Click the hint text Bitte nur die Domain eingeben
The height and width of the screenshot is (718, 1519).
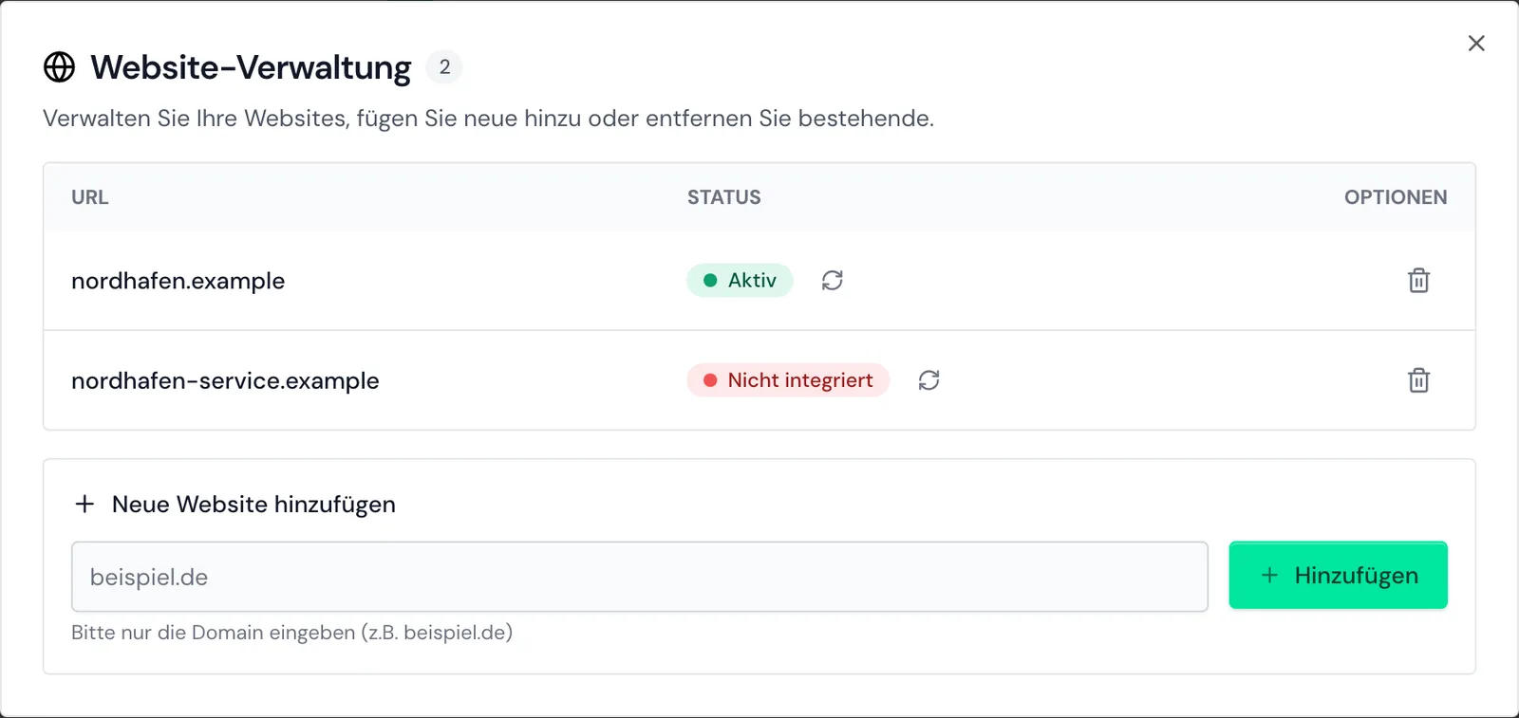(291, 633)
